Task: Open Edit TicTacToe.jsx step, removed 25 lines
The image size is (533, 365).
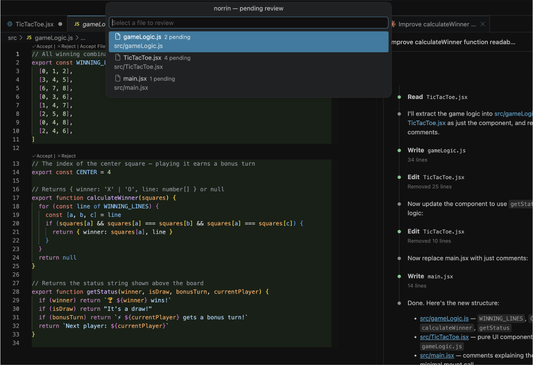Action: [436, 177]
